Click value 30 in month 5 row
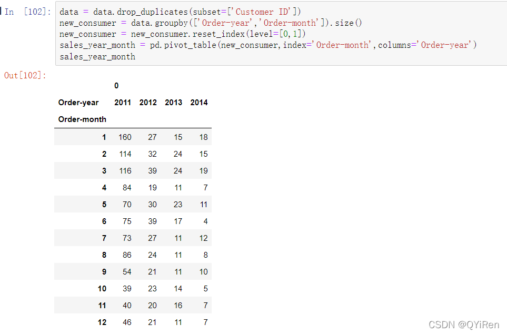Viewport: 507px width, 335px height. [x=152, y=205]
